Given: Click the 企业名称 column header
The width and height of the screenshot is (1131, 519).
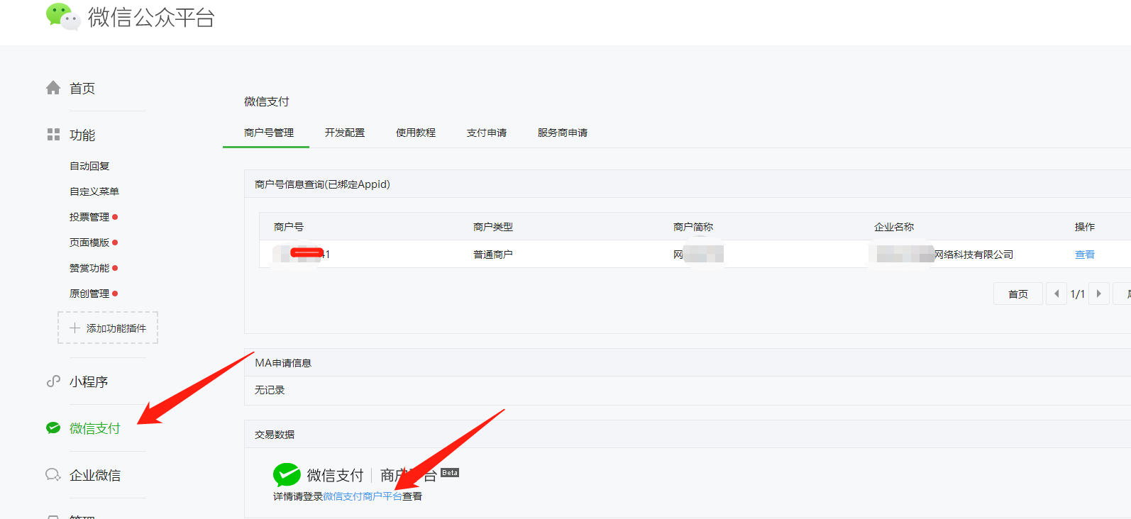Looking at the screenshot, I should click(894, 227).
